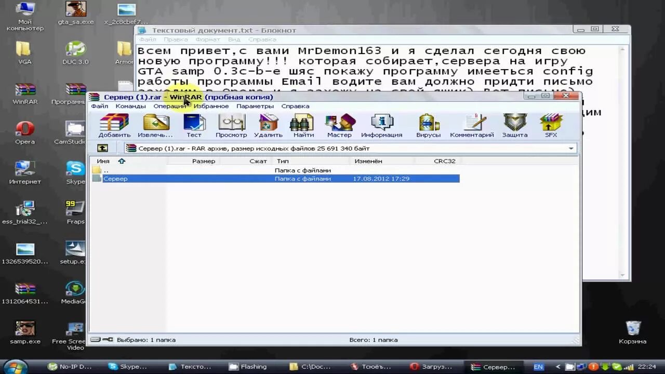Viewport: 665px width, 374px height.
Task: Click the Удалить (Delete) toolbar icon
Action: [x=268, y=125]
